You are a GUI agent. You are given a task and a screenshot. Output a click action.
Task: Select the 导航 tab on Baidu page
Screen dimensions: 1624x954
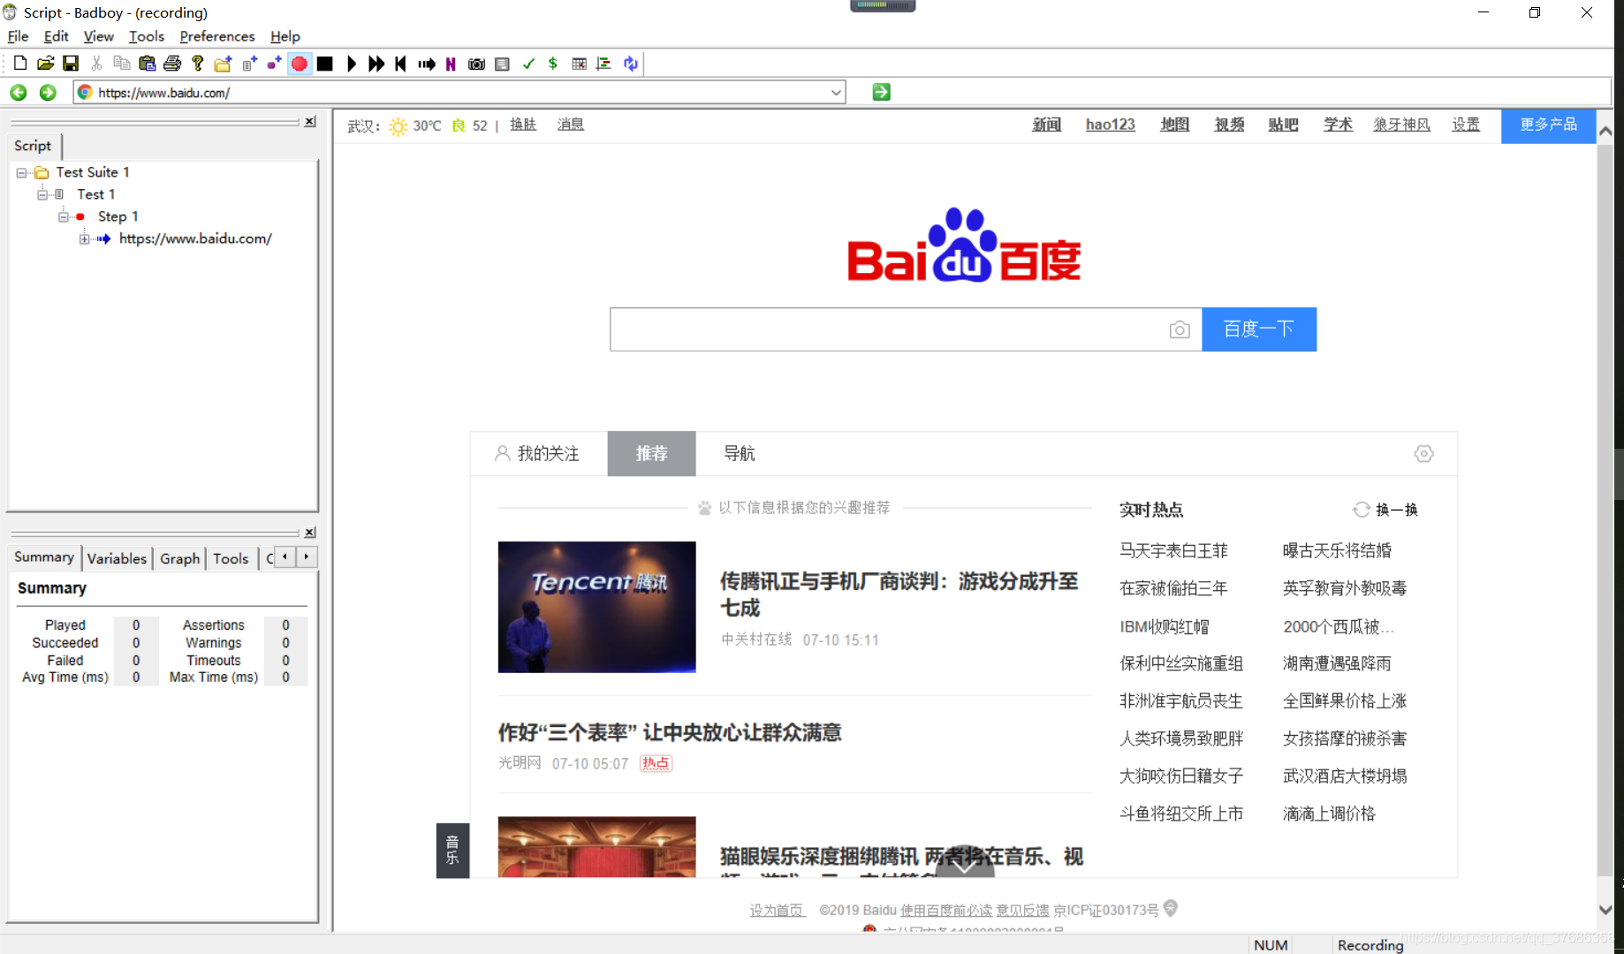coord(739,453)
